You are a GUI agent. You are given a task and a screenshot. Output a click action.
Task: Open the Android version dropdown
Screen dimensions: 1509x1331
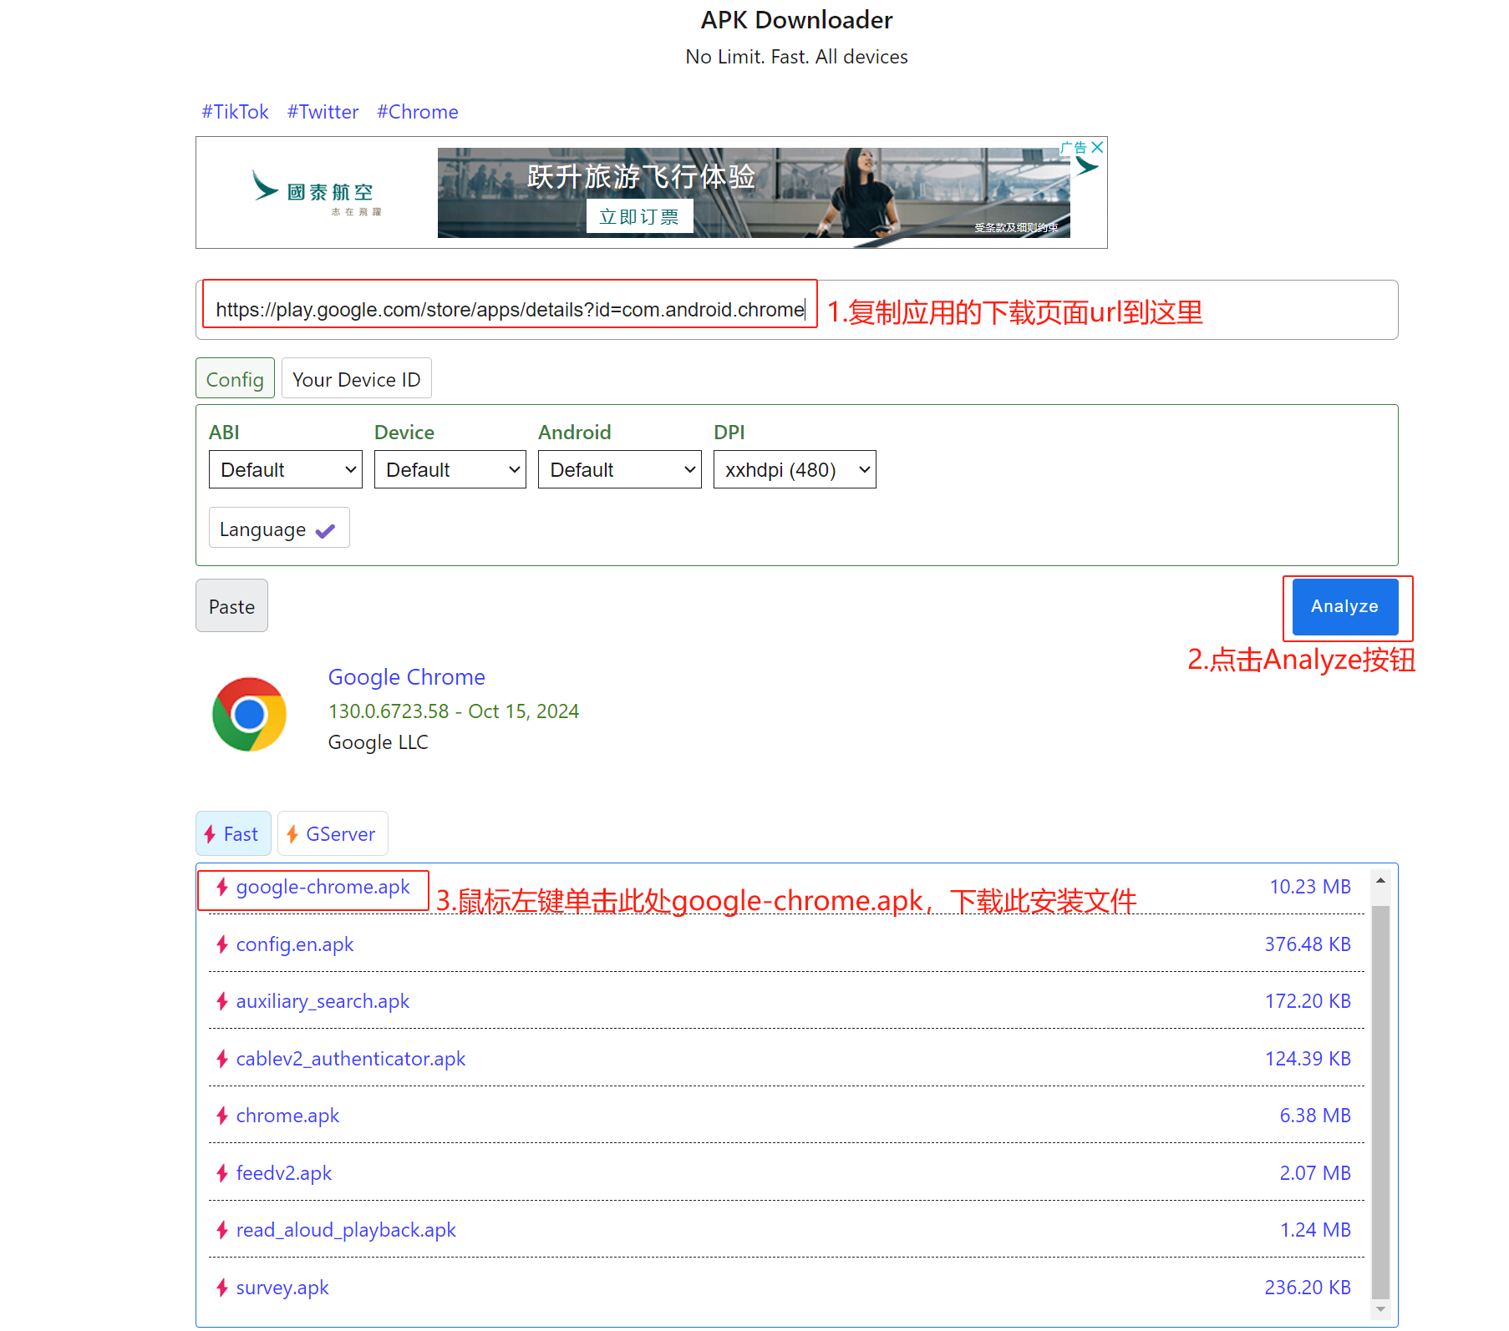pos(620,469)
